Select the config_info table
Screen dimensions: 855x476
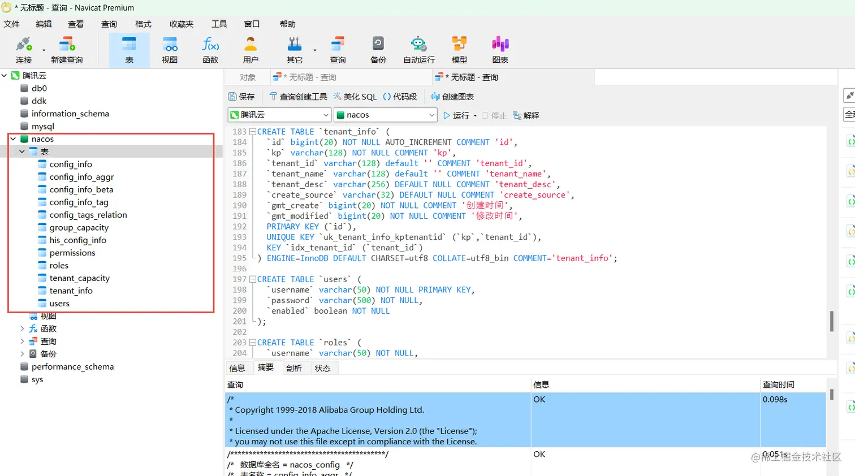tap(71, 165)
